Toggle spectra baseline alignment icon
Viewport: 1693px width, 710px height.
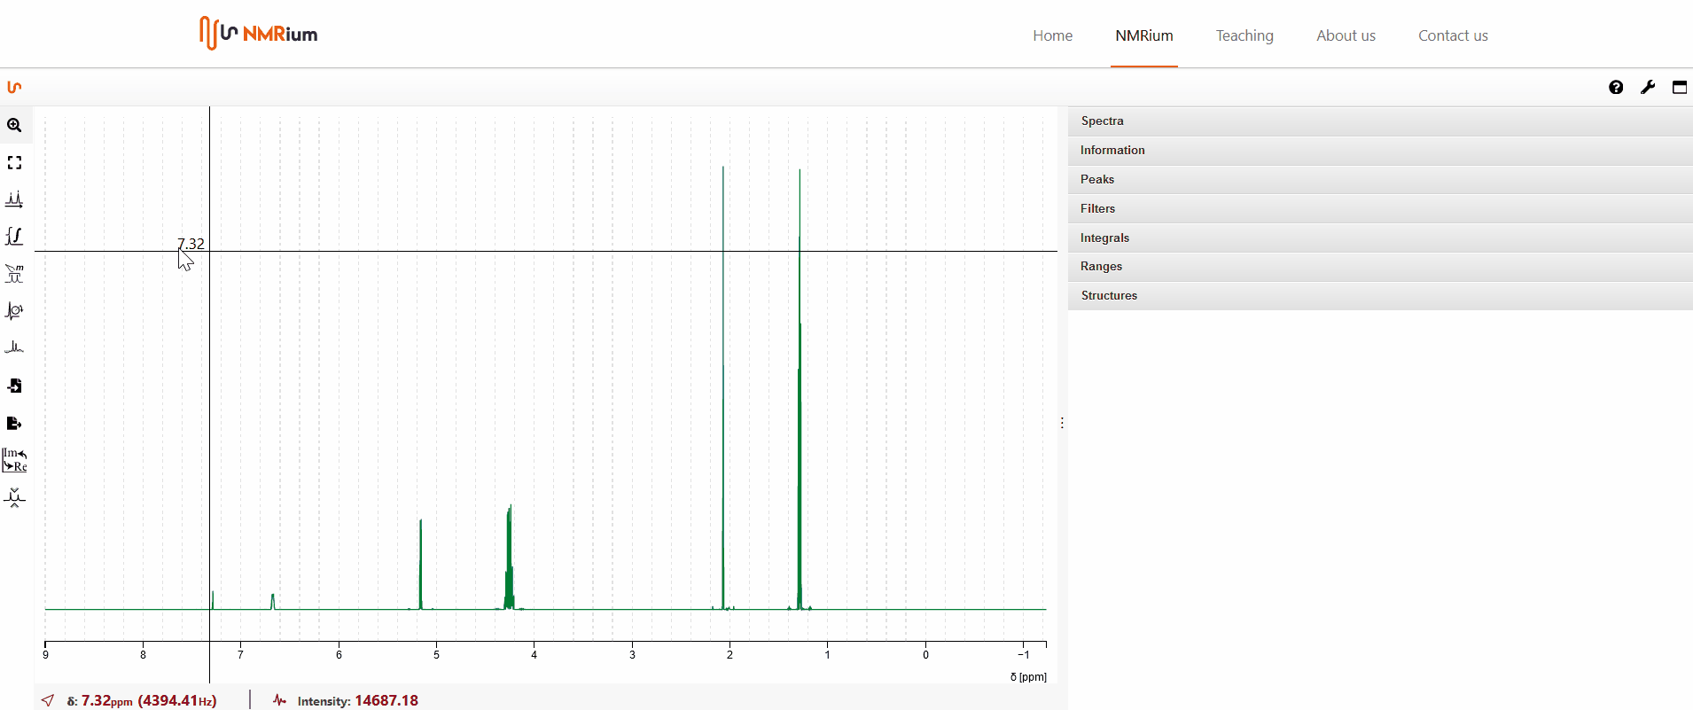(x=14, y=497)
